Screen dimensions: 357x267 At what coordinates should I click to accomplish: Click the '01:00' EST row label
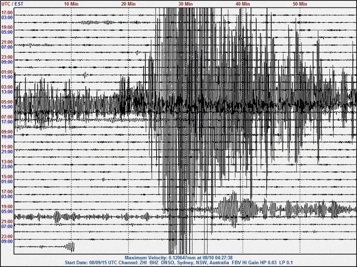[7, 182]
